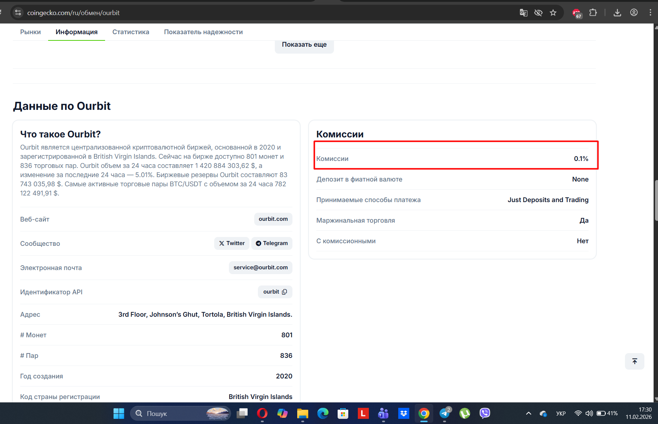Screen dimensions: 658x424
Task: Click the British Virgin Islands registration country value
Action: pyautogui.click(x=260, y=397)
